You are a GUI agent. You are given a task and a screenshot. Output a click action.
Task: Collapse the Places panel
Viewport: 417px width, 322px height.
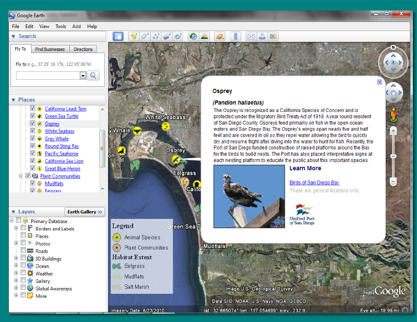click(13, 100)
